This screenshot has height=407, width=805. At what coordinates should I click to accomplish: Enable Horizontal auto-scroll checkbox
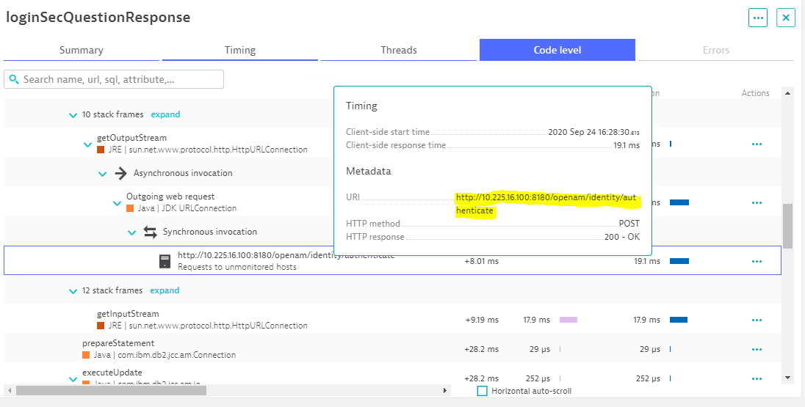482,391
